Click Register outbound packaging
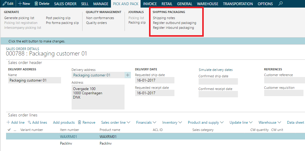Viewport: 305px width, 151px height. click(174, 23)
